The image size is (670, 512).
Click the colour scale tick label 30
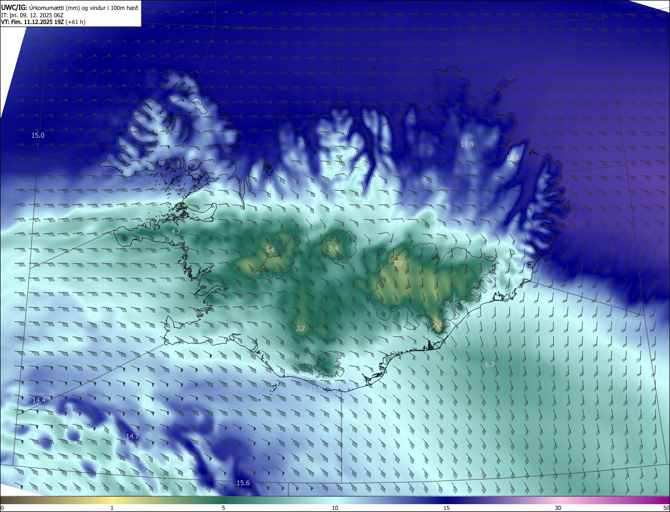pyautogui.click(x=558, y=508)
